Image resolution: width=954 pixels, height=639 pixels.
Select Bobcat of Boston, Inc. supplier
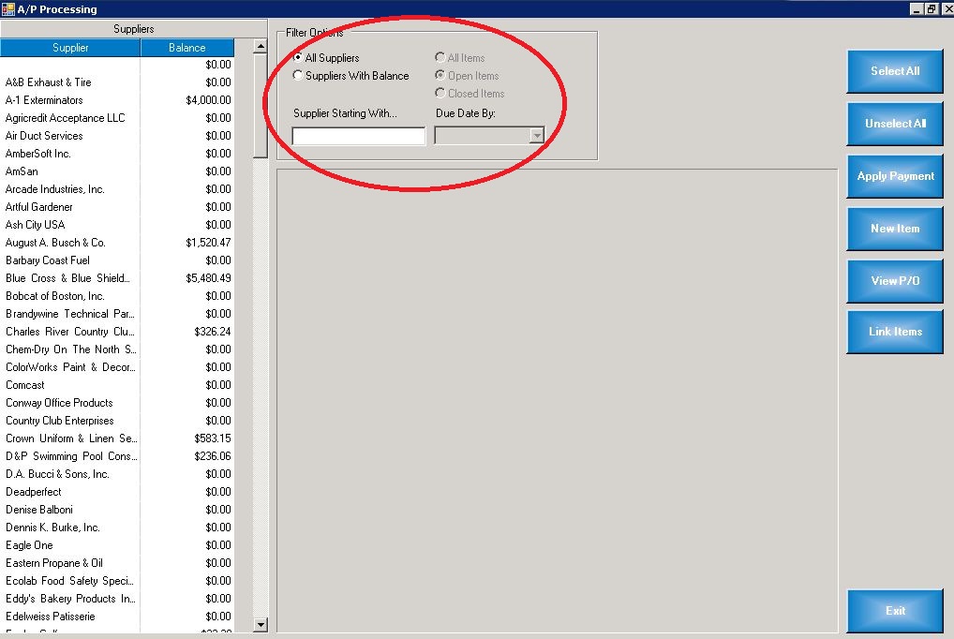pos(117,296)
